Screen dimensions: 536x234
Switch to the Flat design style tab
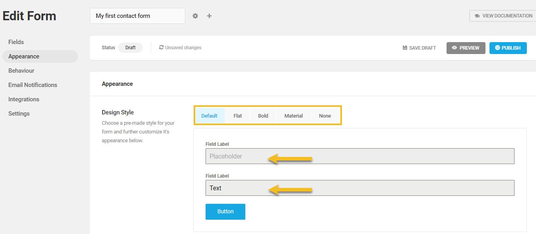point(237,115)
